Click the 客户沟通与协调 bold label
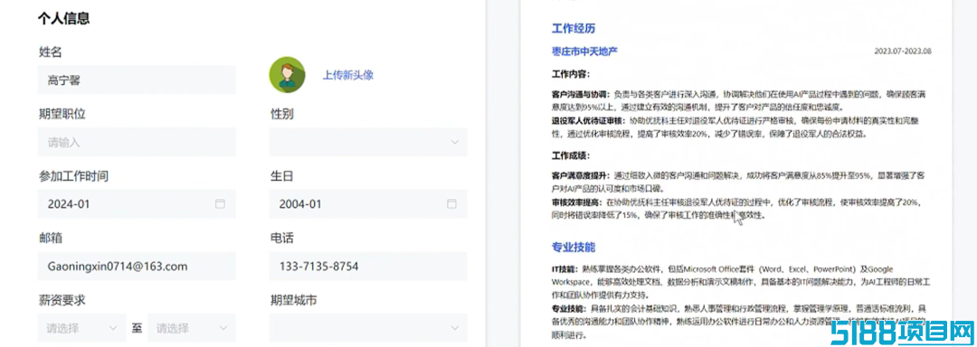This screenshot has height=347, width=977. [581, 95]
